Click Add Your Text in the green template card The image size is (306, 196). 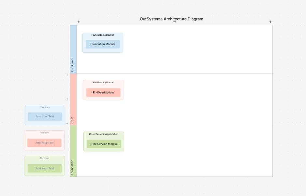[44, 168]
